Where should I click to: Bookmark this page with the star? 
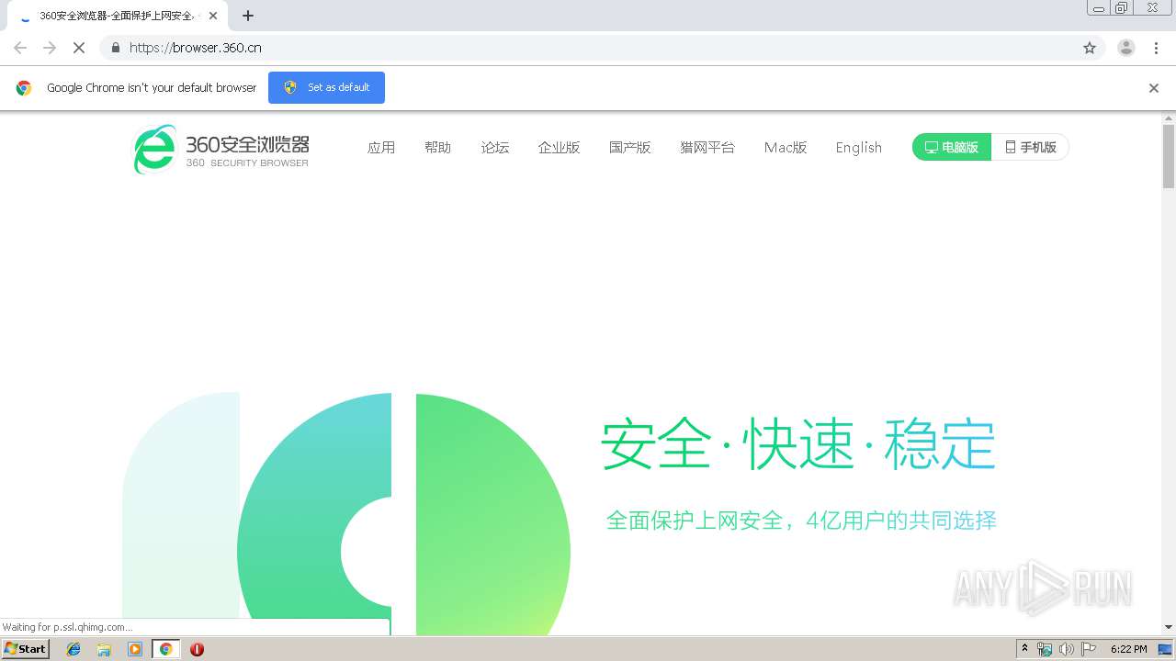[1090, 48]
